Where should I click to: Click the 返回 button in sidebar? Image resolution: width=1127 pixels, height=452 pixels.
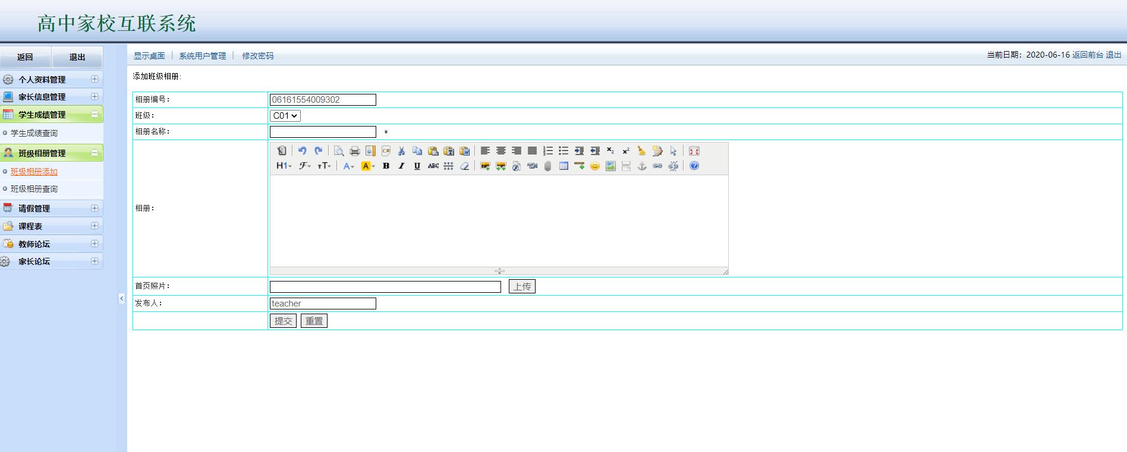tap(25, 57)
